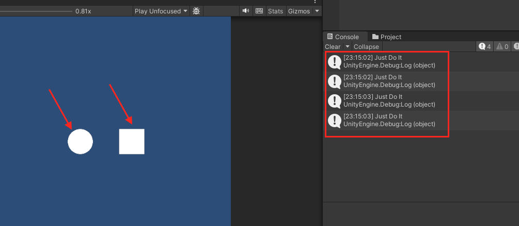This screenshot has width=519, height=226.
Task: Click the white square in the Game view
Action: (x=132, y=142)
